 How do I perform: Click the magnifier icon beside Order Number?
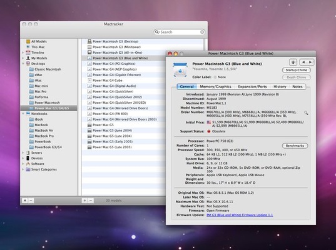pos(306,112)
